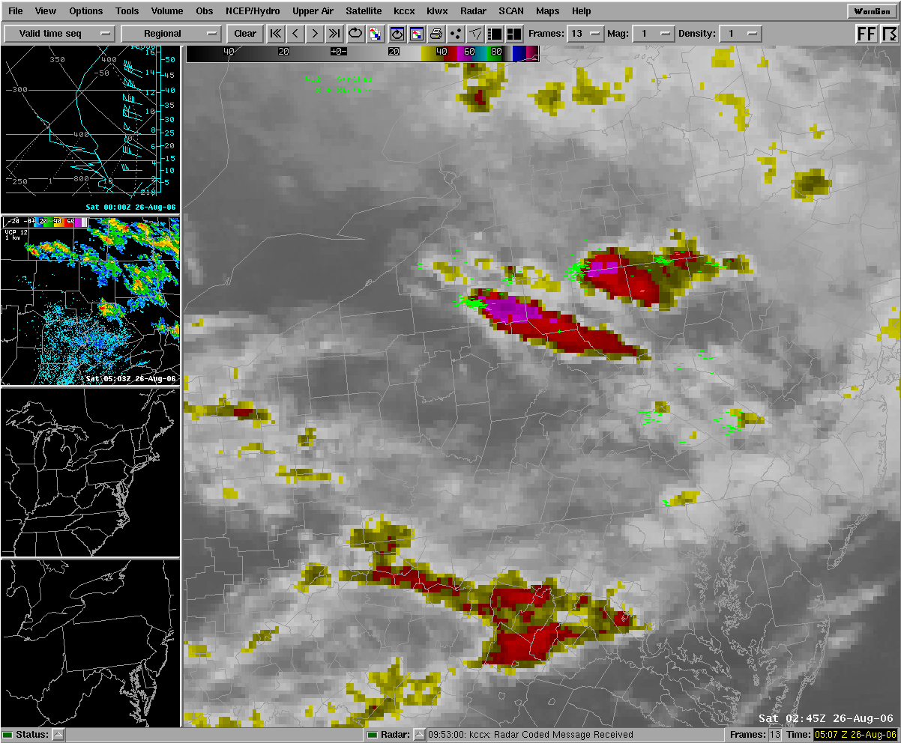Open the Help menu
The height and width of the screenshot is (743, 901).
(x=581, y=11)
